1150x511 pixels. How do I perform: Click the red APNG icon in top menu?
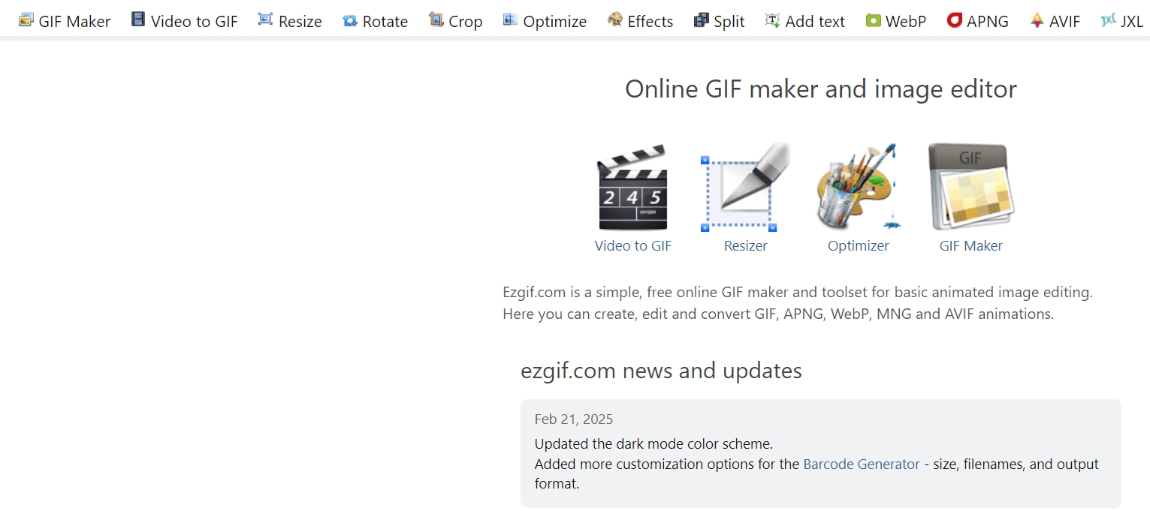click(x=955, y=20)
